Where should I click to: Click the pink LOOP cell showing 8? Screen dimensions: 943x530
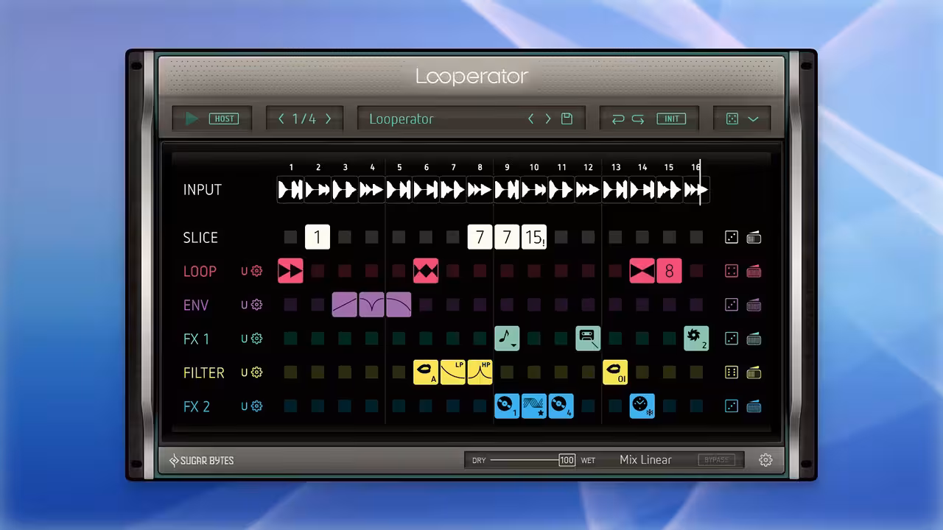point(669,271)
